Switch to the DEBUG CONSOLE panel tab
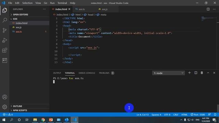Viewport: 219px width, 123px height. (x=87, y=73)
